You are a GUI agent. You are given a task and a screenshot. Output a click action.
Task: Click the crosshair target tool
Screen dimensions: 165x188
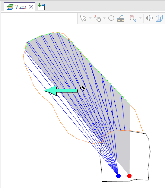(x=111, y=18)
